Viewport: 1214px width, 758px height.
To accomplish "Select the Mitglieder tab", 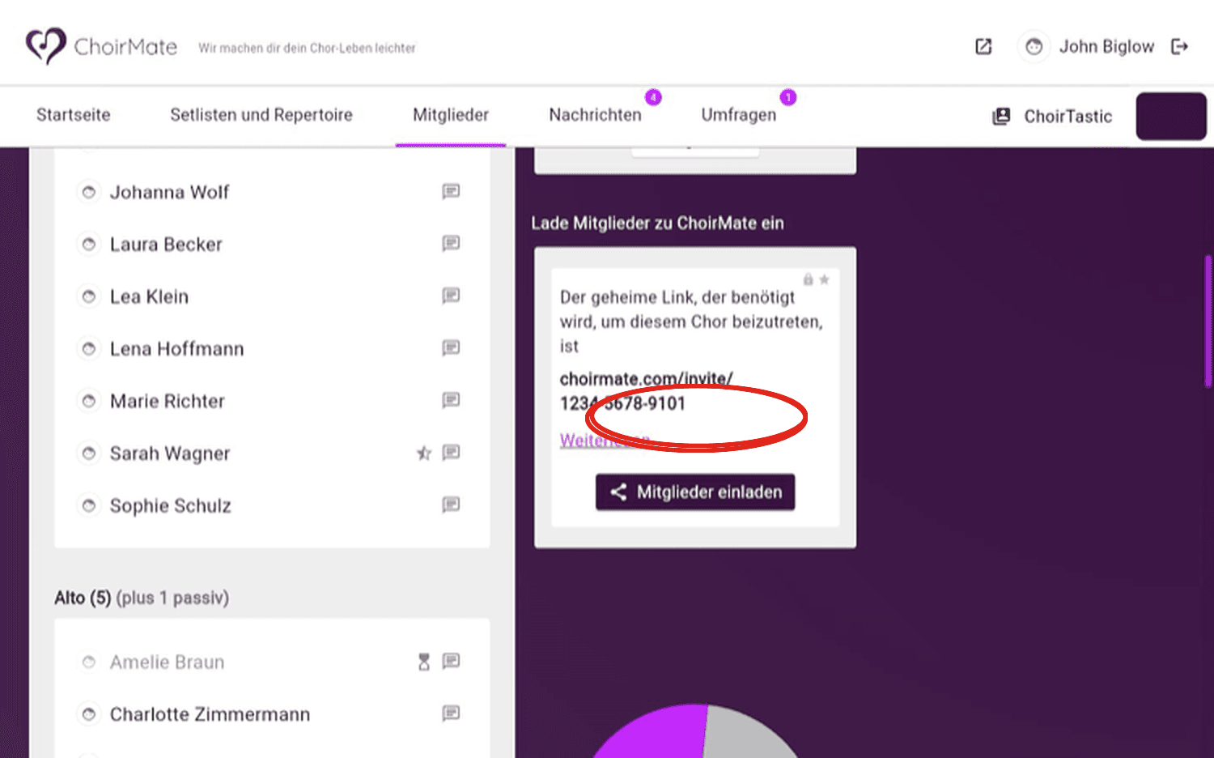I will [x=451, y=115].
